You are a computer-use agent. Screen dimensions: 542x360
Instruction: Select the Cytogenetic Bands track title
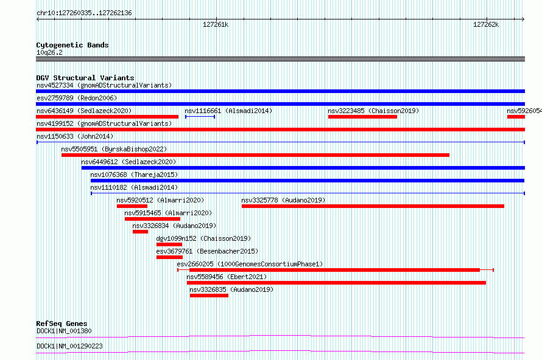click(72, 45)
